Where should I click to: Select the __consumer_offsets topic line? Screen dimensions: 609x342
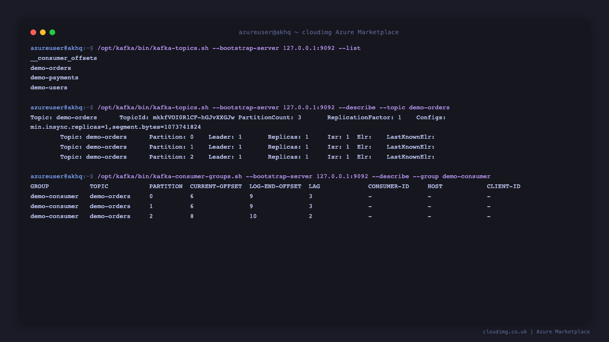coord(64,58)
